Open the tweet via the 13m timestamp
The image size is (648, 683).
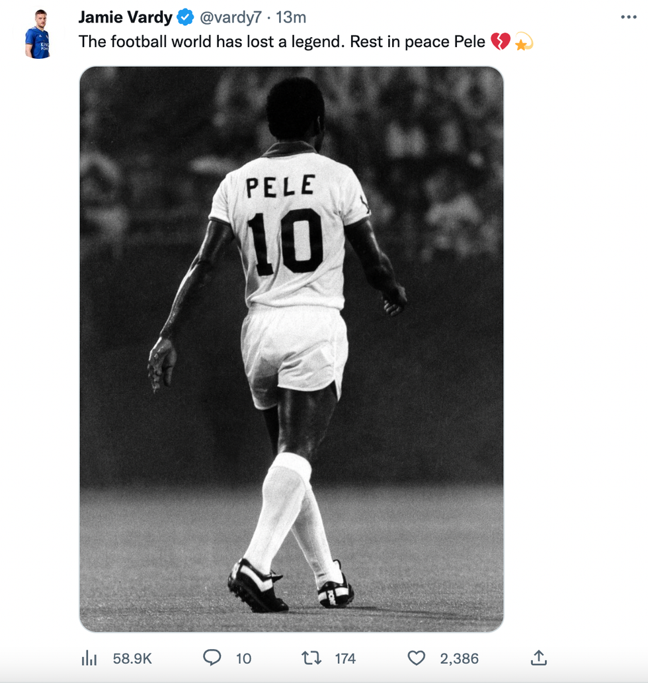point(291,17)
